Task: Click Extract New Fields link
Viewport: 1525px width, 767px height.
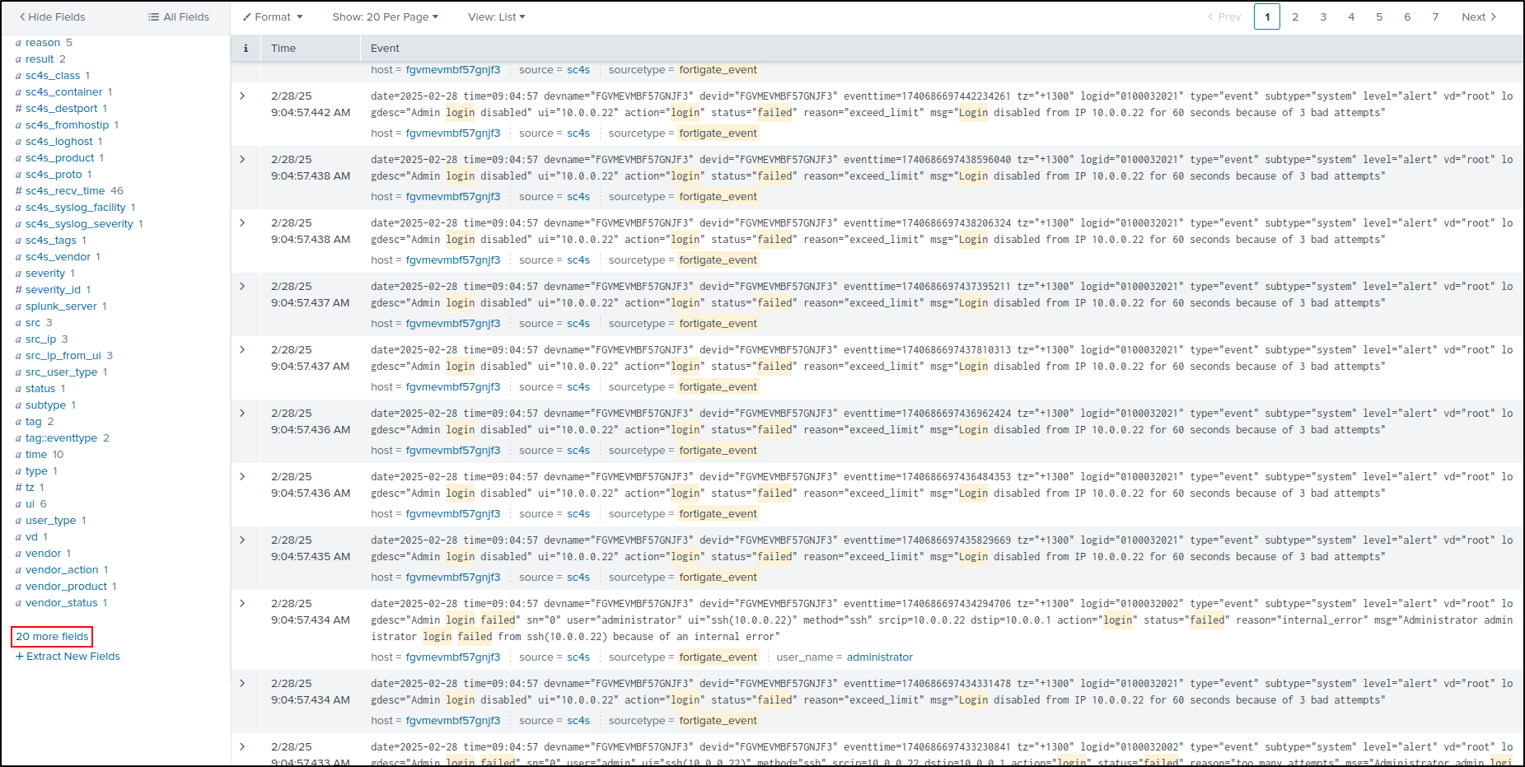Action: pos(68,657)
